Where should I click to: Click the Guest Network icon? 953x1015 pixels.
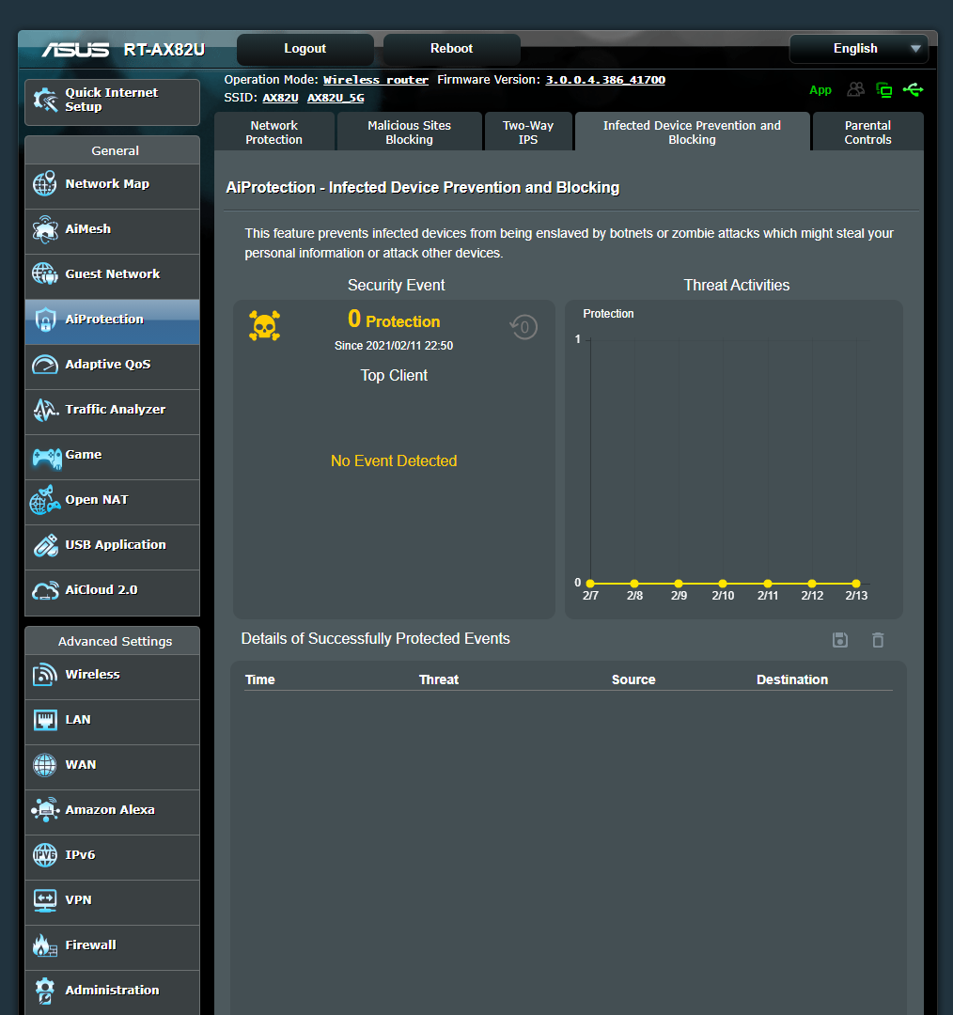pyautogui.click(x=45, y=273)
